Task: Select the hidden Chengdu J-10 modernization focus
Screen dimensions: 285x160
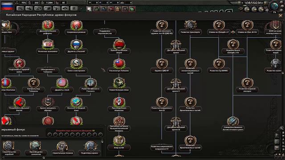Action: pyautogui.click(x=233, y=44)
